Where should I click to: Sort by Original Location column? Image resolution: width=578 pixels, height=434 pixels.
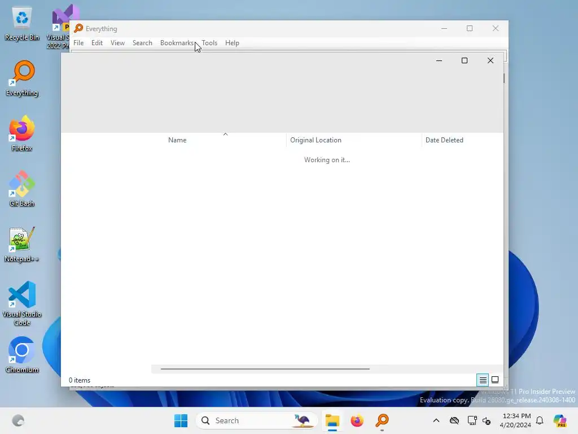pyautogui.click(x=354, y=140)
